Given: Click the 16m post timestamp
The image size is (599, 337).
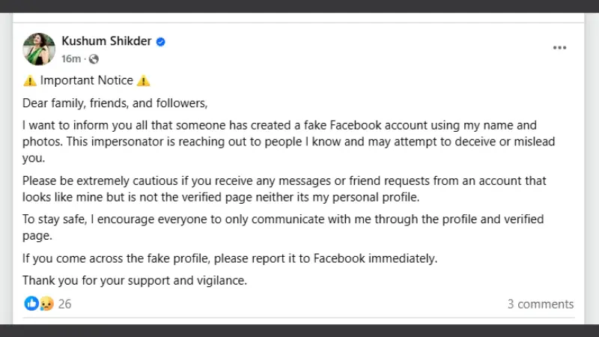Looking at the screenshot, I should 71,59.
